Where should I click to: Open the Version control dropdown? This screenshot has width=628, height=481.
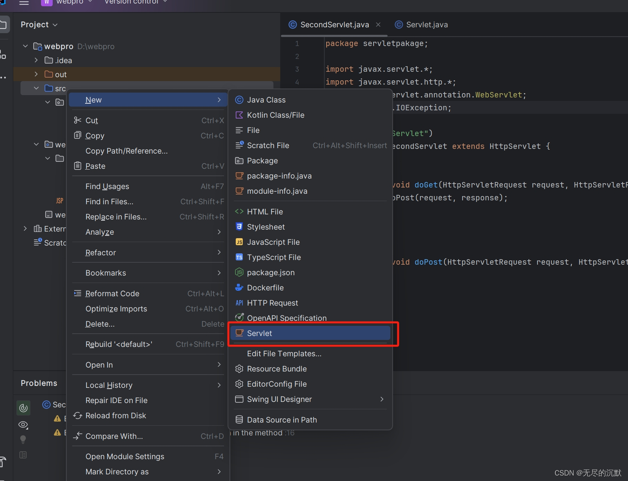coord(135,2)
